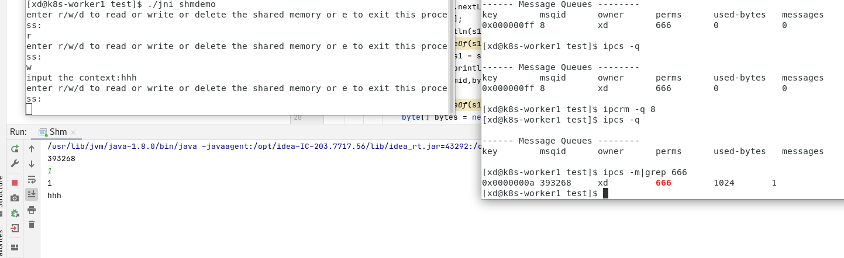
Task: Dump threads with the camera icon
Action: click(x=15, y=198)
